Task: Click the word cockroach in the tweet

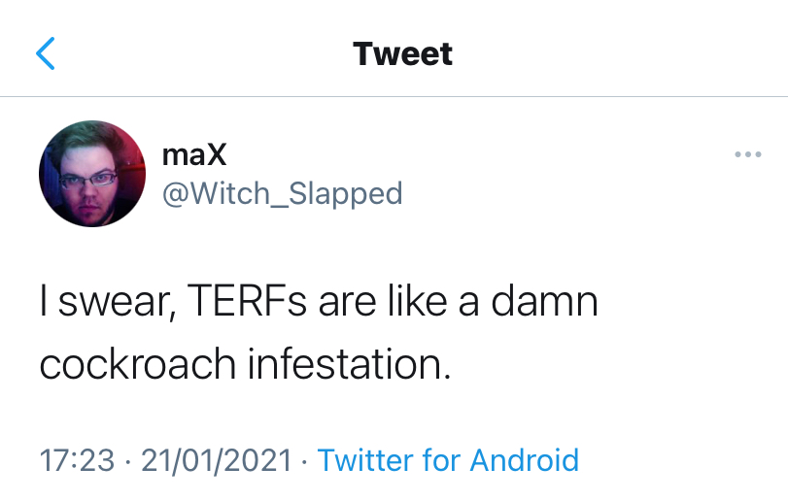Action: 138,363
